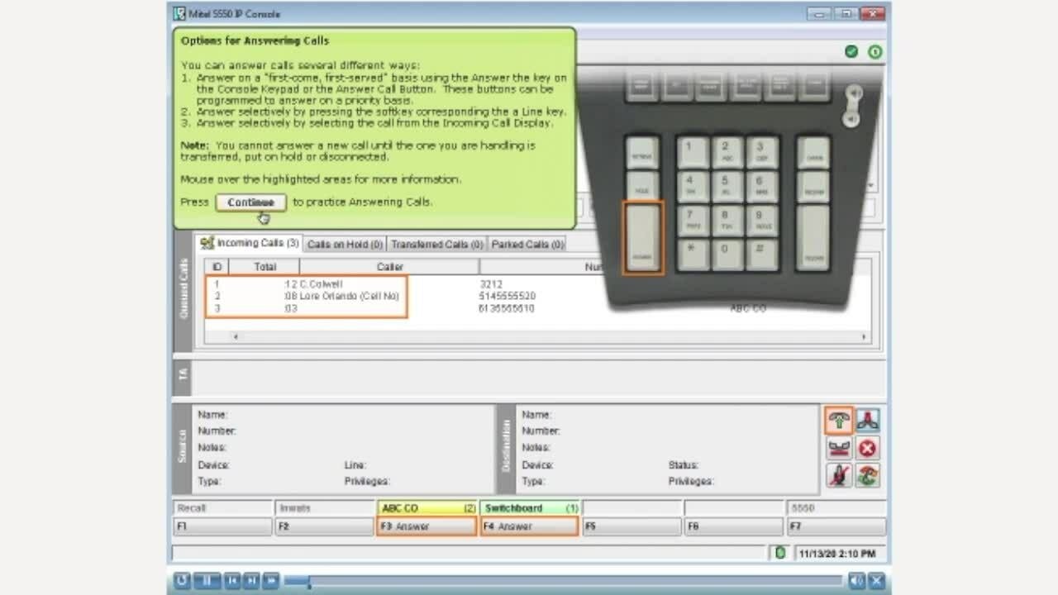Image resolution: width=1058 pixels, height=595 pixels.
Task: Click the Total column header
Action: (x=264, y=267)
